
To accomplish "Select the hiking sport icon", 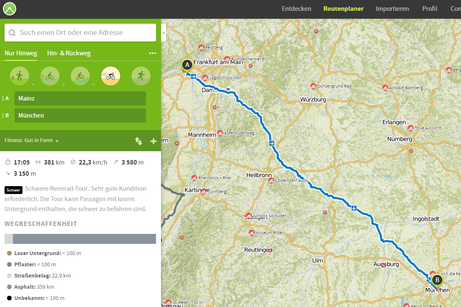I will coord(19,76).
